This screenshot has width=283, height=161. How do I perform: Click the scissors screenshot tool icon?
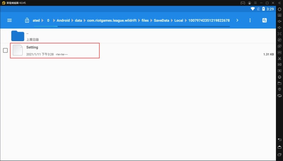[279, 58]
